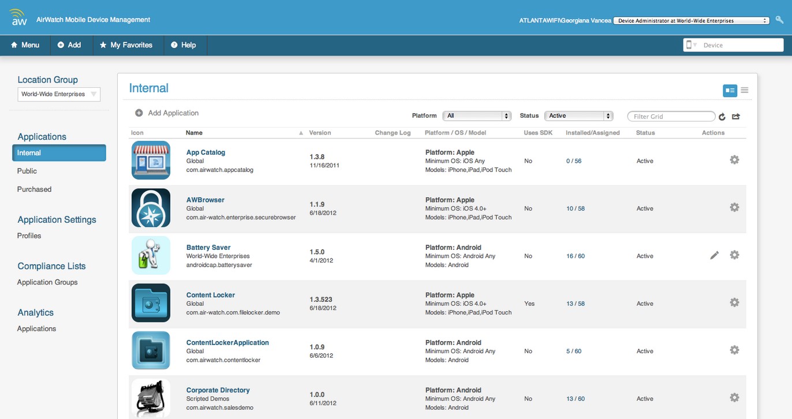
Task: Open gear actions for App Catalog
Action: [734, 160]
